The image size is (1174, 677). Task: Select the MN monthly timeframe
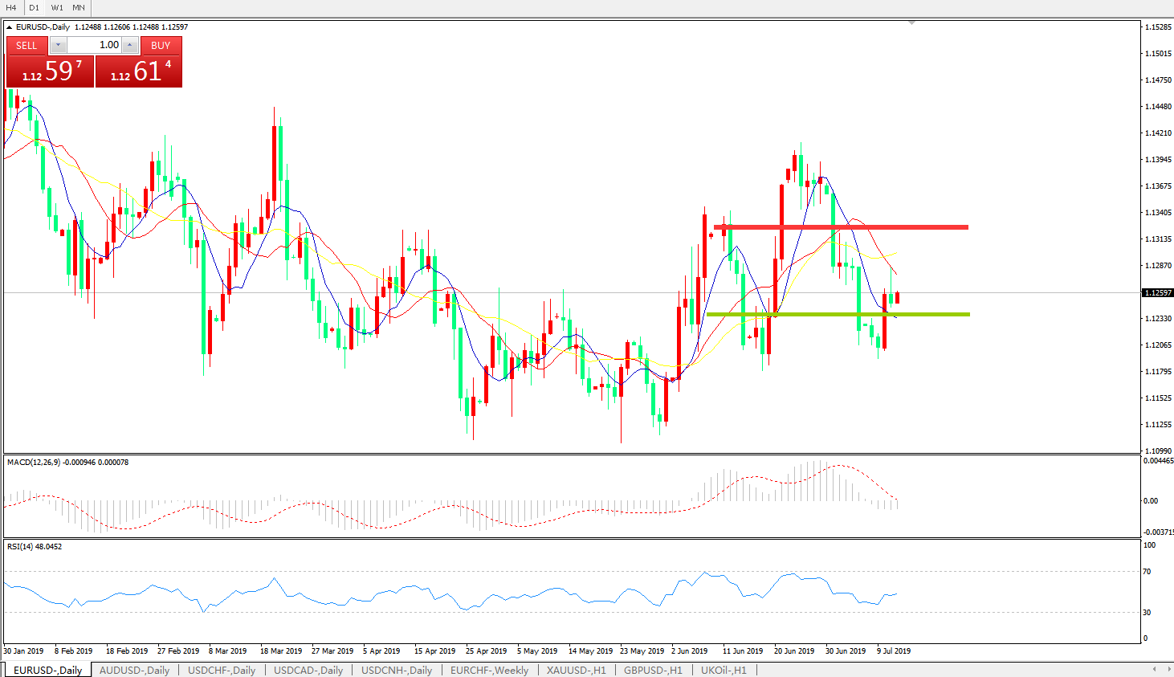tap(79, 7)
